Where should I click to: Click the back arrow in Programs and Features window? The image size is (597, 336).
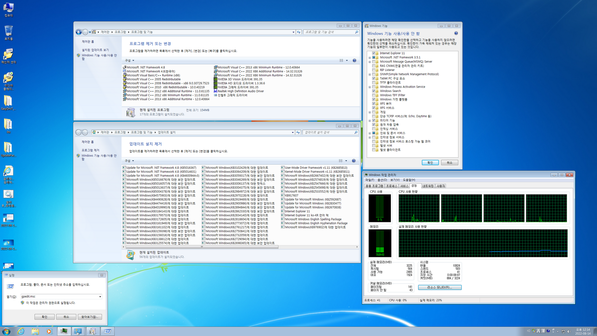(x=79, y=32)
